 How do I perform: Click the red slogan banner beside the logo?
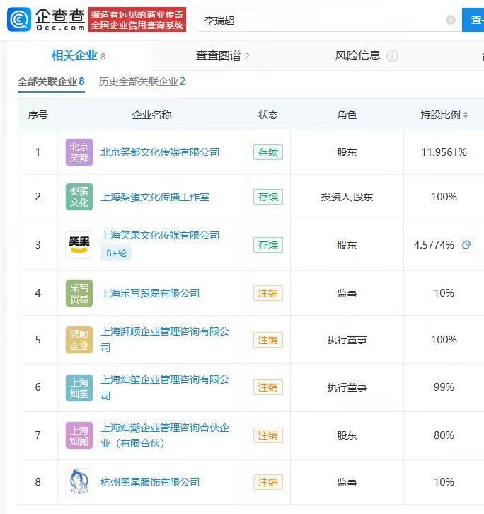tap(137, 20)
